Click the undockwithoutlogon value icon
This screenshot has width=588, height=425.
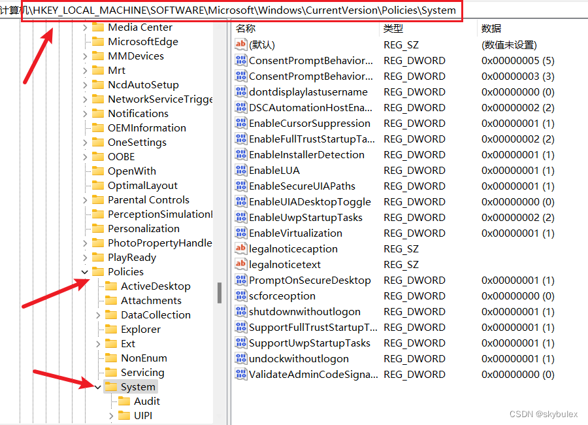point(240,358)
